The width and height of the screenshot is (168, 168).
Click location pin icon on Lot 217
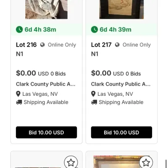click(x=93, y=94)
